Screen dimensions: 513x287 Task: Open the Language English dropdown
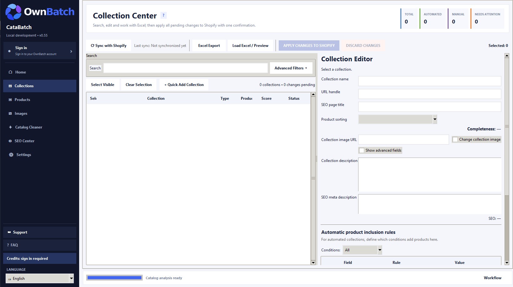[40, 279]
